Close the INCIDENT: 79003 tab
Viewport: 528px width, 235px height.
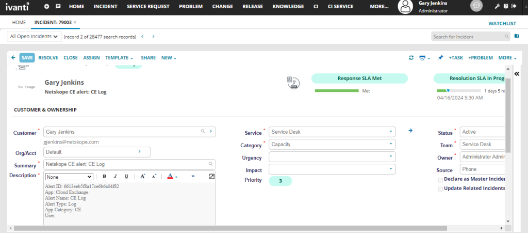click(x=75, y=22)
